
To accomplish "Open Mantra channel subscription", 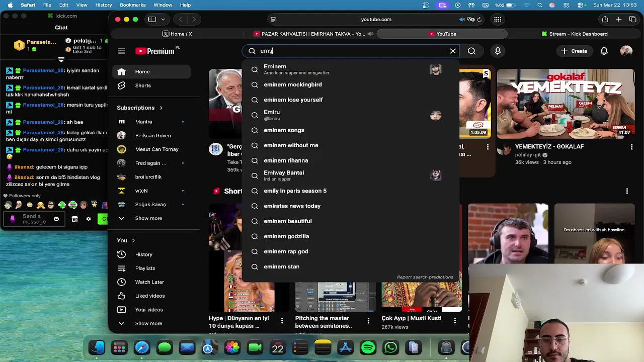I will pos(151,122).
